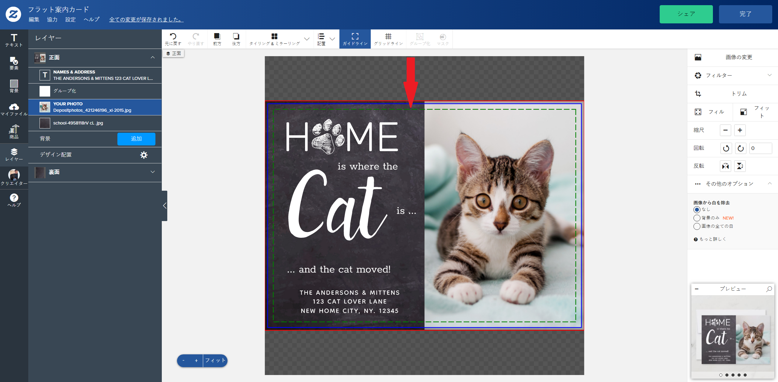The width and height of the screenshot is (778, 382).
Task: Expand the 裏面 layer group
Action: pyautogui.click(x=153, y=172)
